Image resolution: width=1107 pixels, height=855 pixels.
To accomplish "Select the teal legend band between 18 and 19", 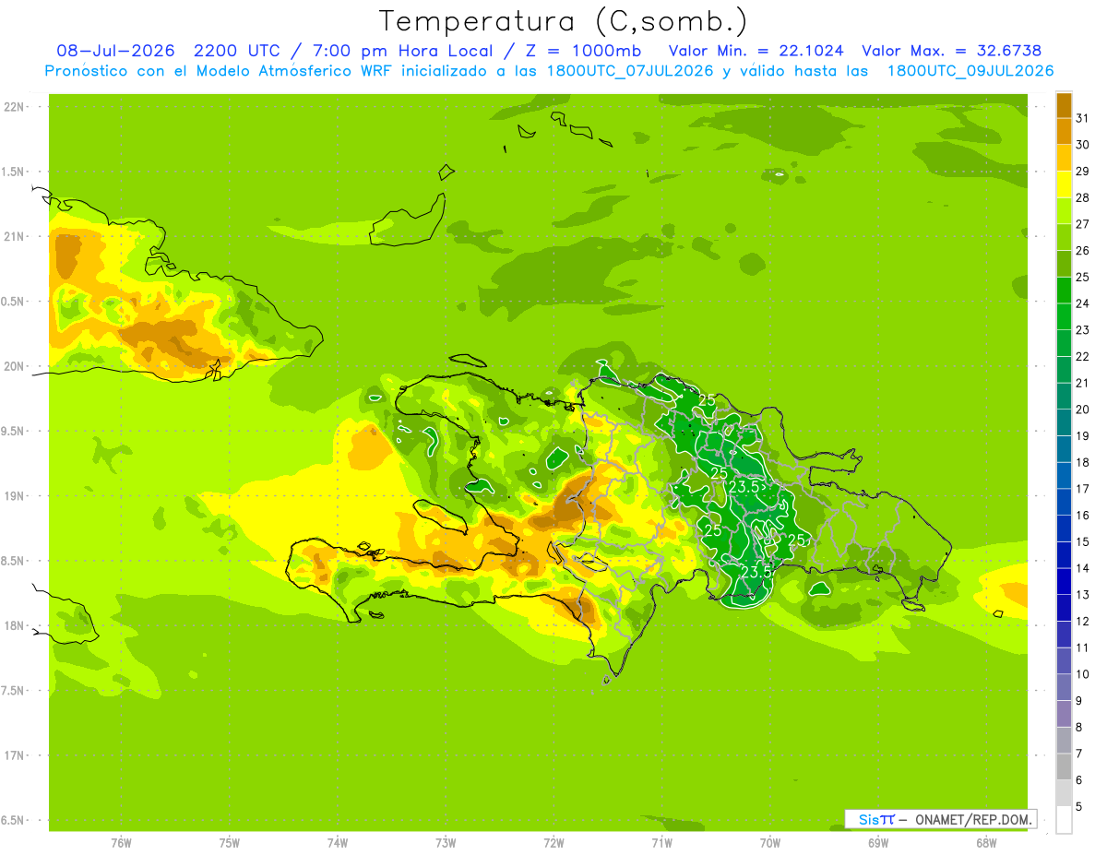I will click(x=1064, y=449).
